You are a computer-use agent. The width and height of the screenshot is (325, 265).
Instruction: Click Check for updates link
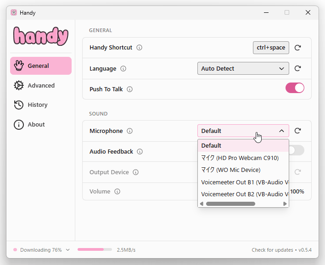pyautogui.click(x=272, y=250)
